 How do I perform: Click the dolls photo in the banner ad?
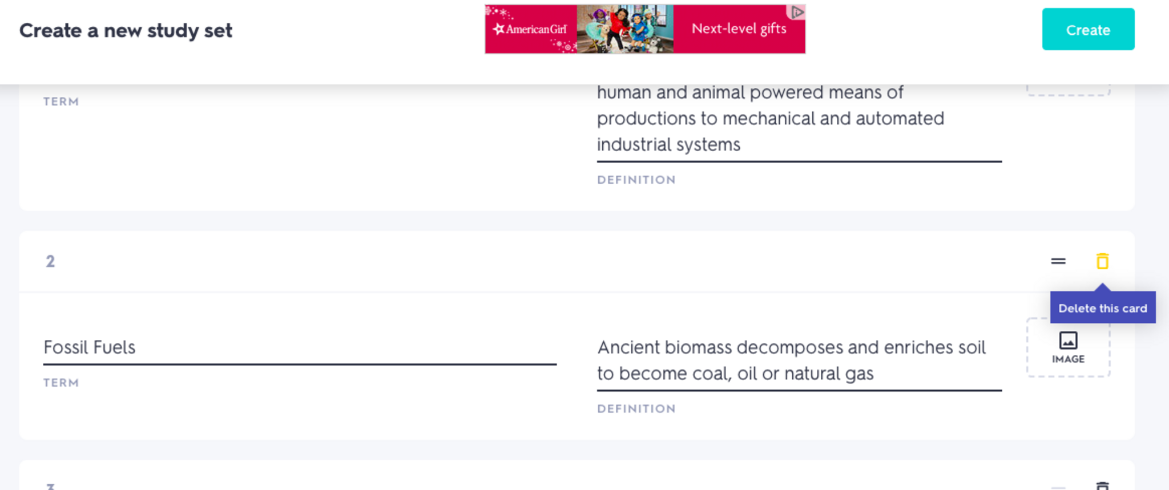pos(624,29)
